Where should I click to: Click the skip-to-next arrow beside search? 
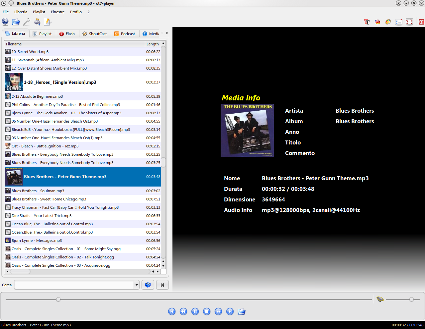coord(162,285)
